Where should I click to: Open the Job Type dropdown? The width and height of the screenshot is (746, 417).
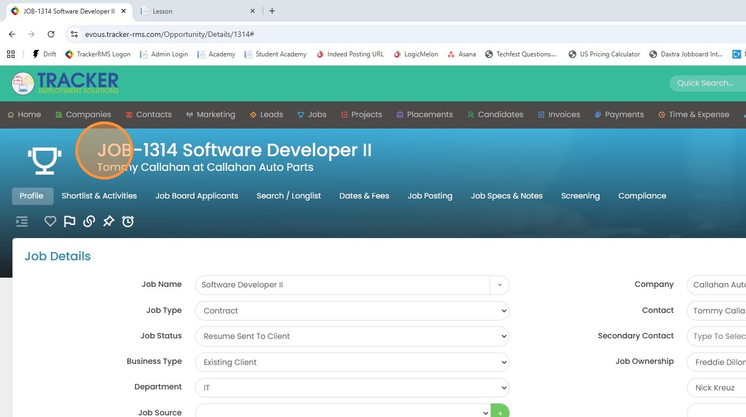pos(352,311)
